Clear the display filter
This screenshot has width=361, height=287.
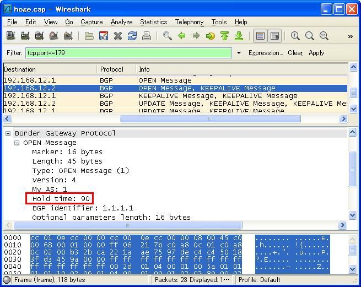(295, 53)
